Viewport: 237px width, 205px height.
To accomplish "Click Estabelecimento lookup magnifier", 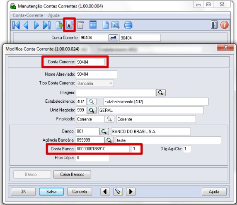I will (x=92, y=101).
